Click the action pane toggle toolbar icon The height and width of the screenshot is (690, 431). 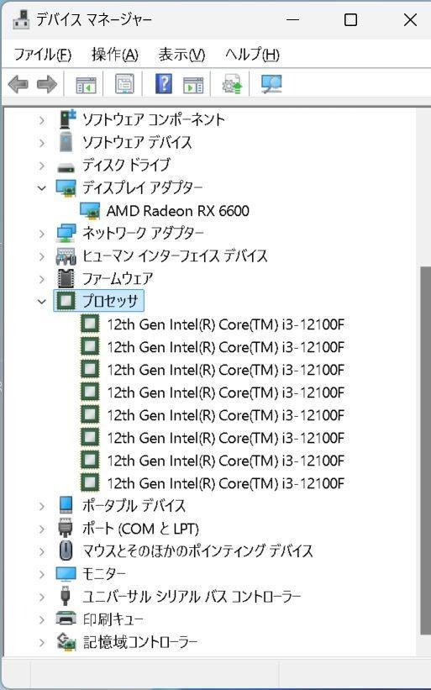coord(193,83)
